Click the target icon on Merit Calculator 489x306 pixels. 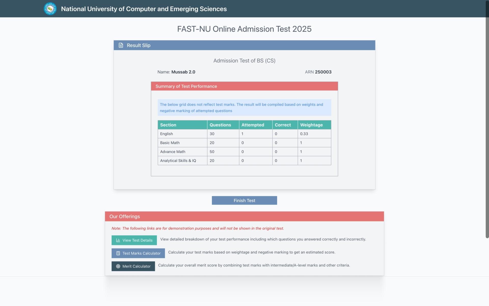pos(118,266)
